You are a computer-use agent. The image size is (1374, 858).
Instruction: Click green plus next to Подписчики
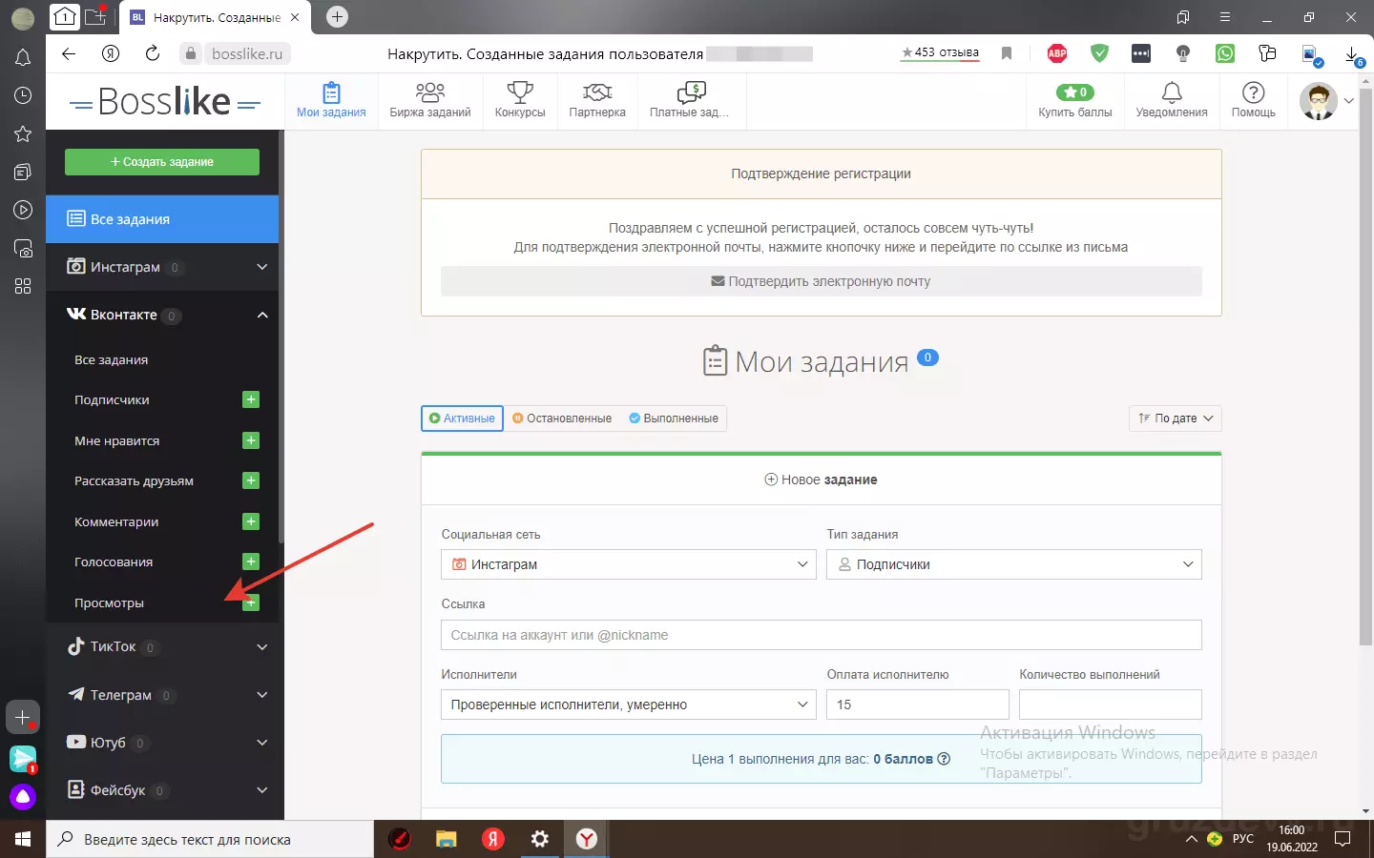(x=251, y=399)
